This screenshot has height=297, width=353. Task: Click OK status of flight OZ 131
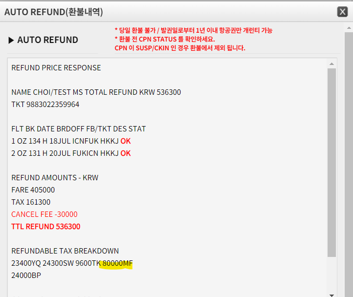[126, 153]
